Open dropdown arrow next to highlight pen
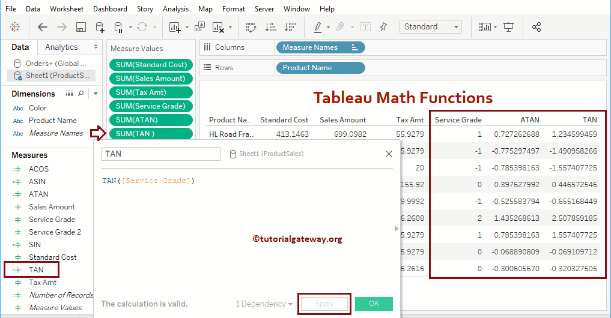 click(x=328, y=27)
